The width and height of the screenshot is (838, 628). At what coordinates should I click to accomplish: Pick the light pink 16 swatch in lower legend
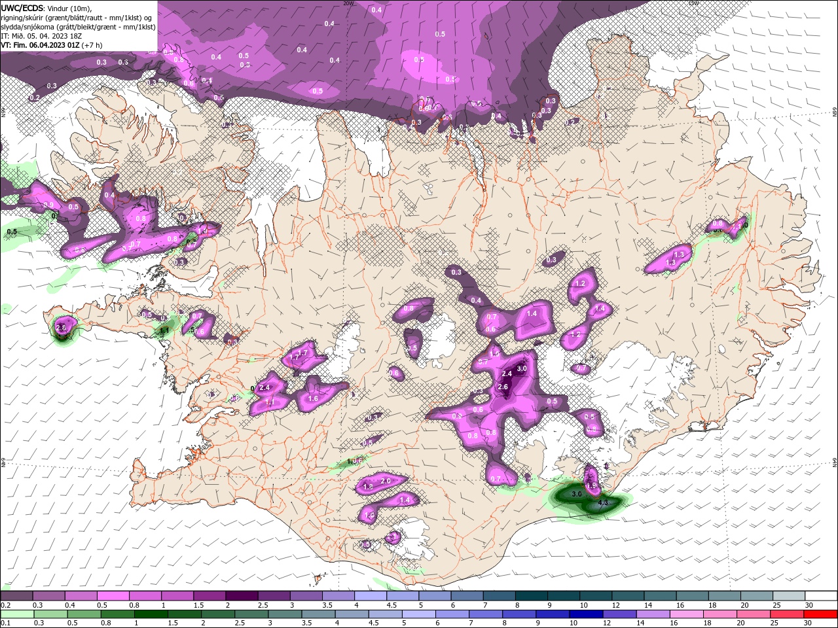tap(687, 614)
